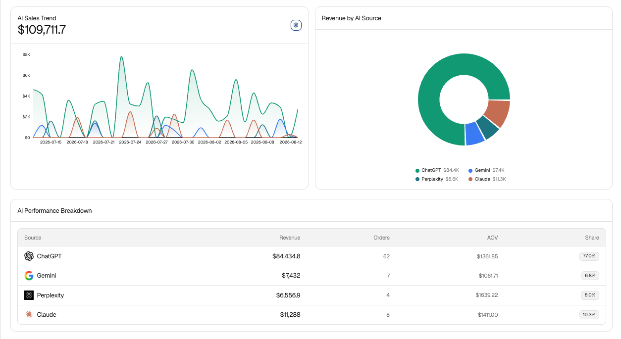Click Claude revenue $11,288
621x339 pixels.
point(290,315)
